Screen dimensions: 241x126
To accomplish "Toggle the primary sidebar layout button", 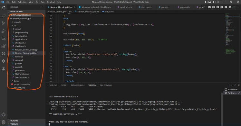I will tap(206, 2).
